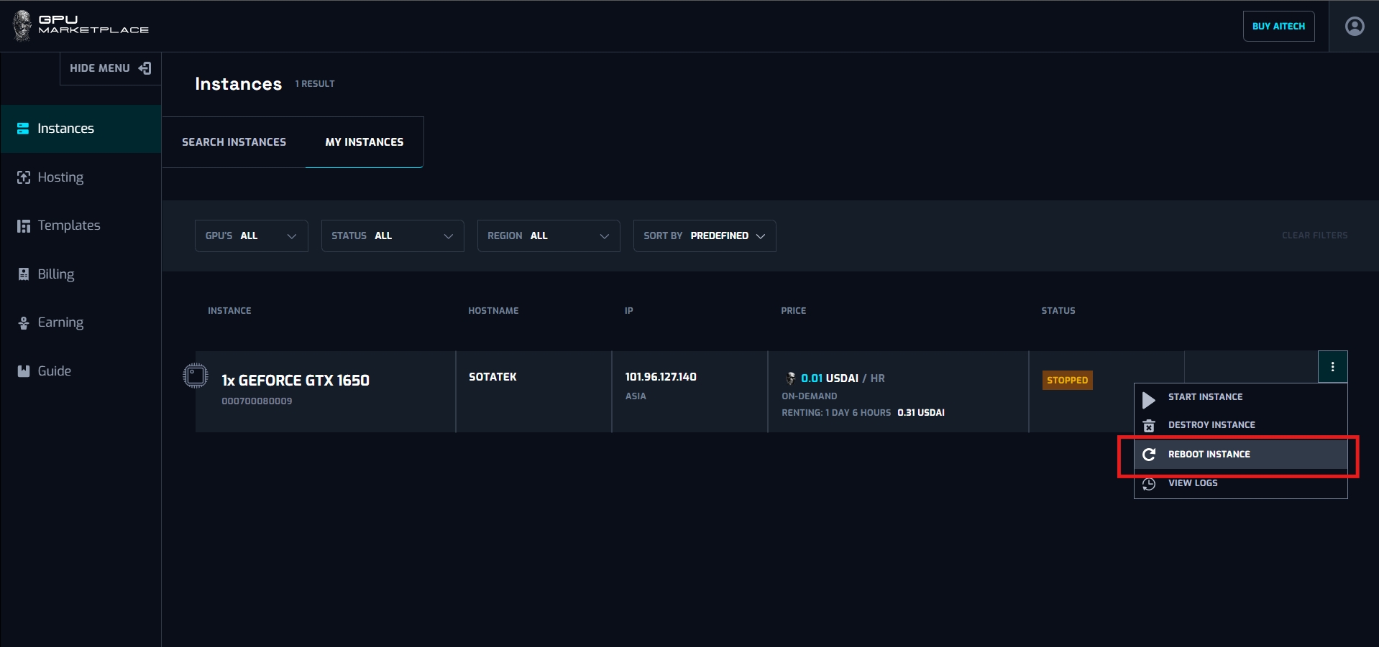Open the Sort By Predefined dropdown
Viewport: 1379px width, 647px height.
click(704, 236)
